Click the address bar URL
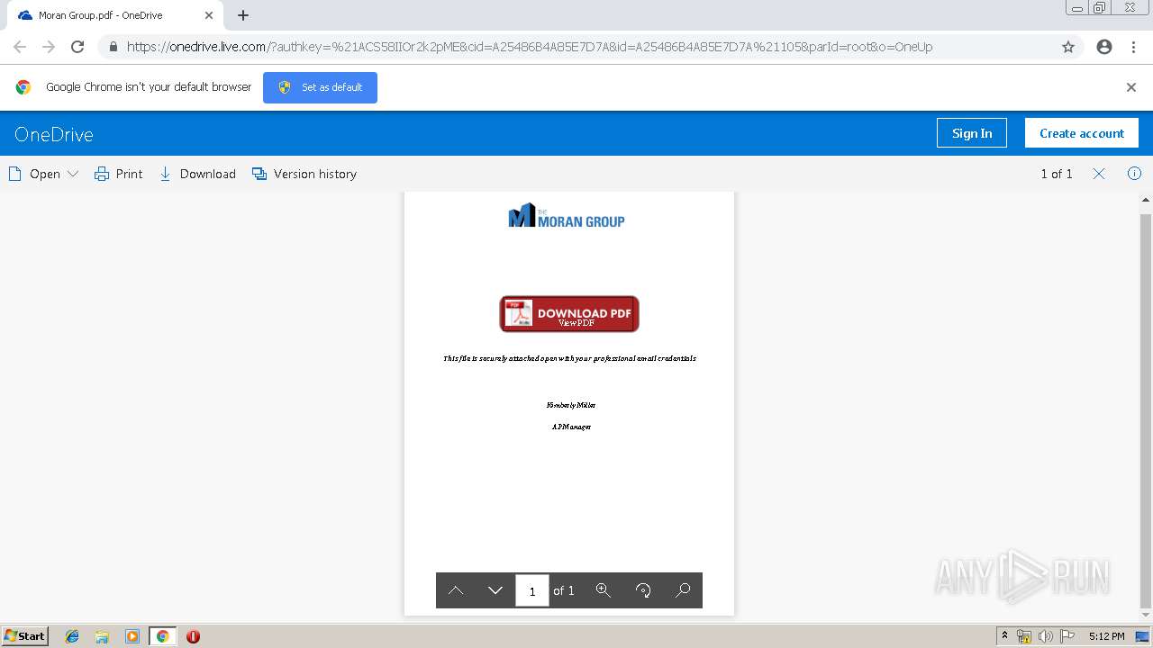This screenshot has width=1153, height=648. point(530,47)
